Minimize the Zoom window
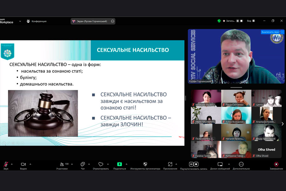Image resolution: width=286 pixels, height=191 pixels. pyautogui.click(x=264, y=21)
